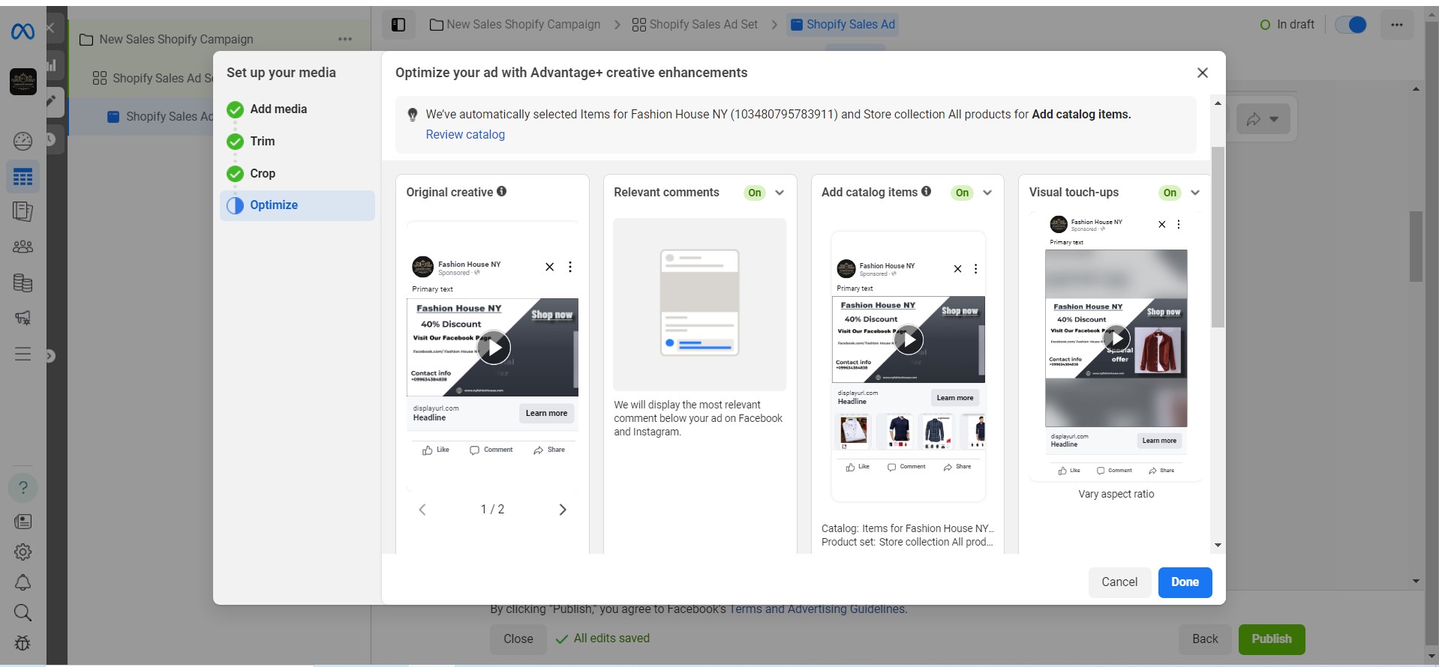Select the Campaigns table icon in sidebar
1439x667 pixels.
pos(23,177)
